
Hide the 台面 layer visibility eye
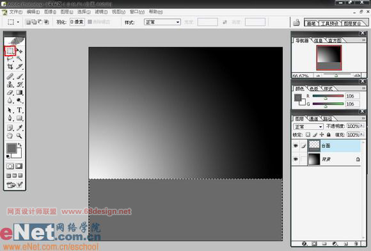[x=296, y=146]
